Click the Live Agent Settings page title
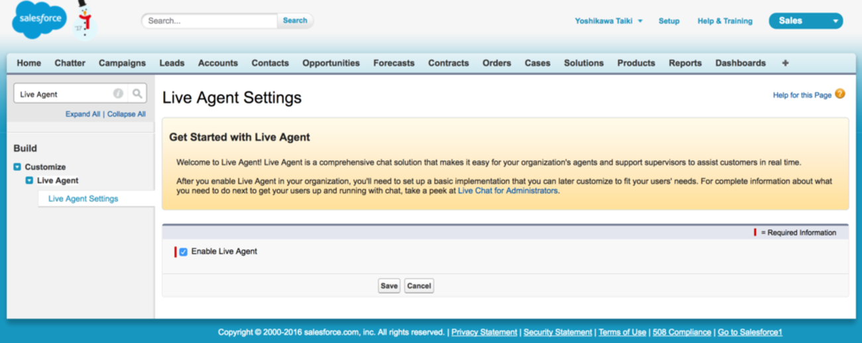Image resolution: width=862 pixels, height=343 pixels. (x=232, y=98)
